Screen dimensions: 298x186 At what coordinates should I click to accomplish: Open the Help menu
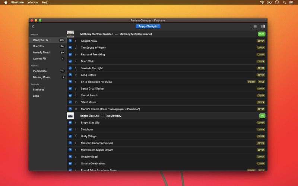point(45,2)
